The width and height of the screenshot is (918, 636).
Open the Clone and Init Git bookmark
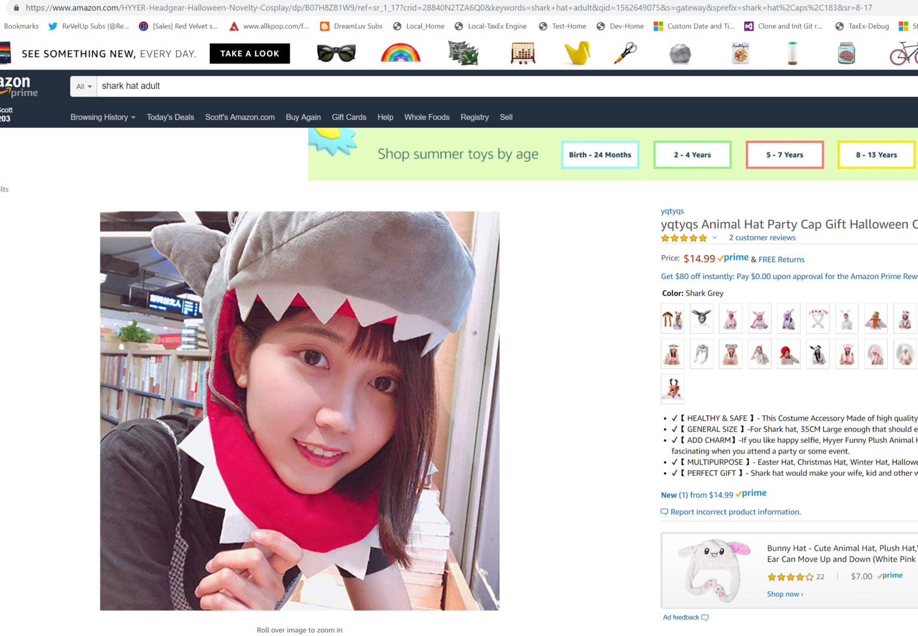click(x=783, y=26)
